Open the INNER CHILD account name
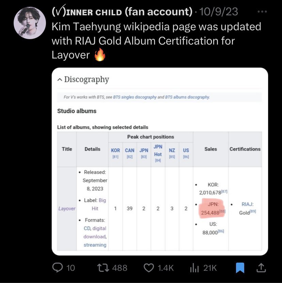This screenshot has width=282, height=283. (122, 12)
